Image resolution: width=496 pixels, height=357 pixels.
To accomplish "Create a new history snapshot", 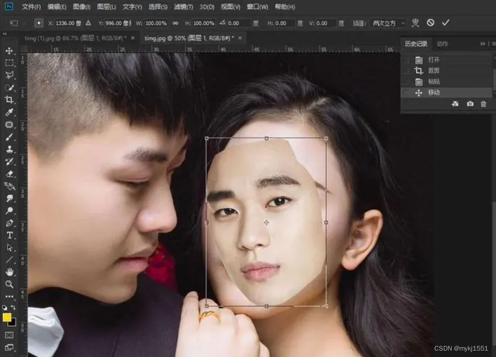I will coord(470,104).
